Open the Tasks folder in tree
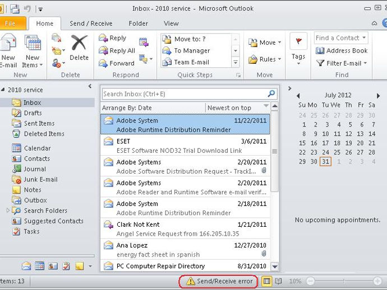The height and width of the screenshot is (290, 387). pyautogui.click(x=31, y=231)
